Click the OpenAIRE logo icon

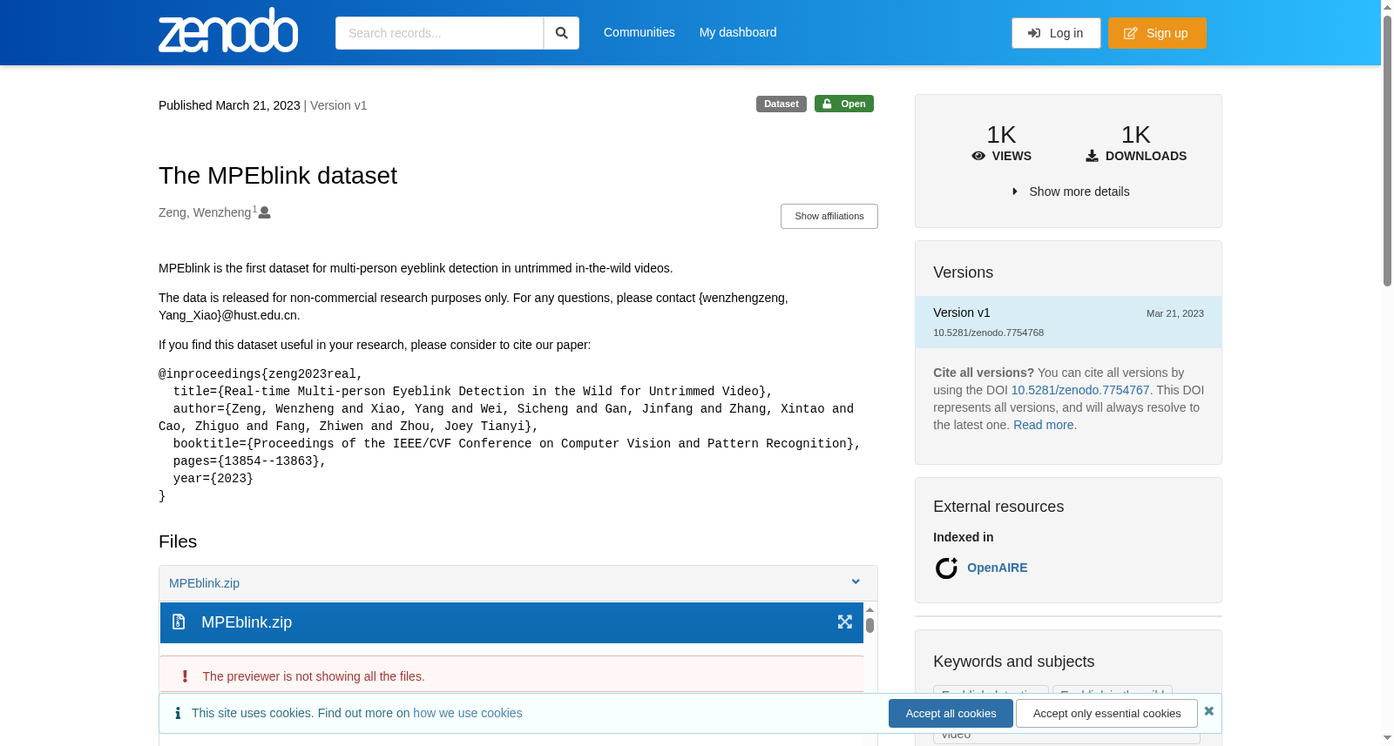coord(946,568)
